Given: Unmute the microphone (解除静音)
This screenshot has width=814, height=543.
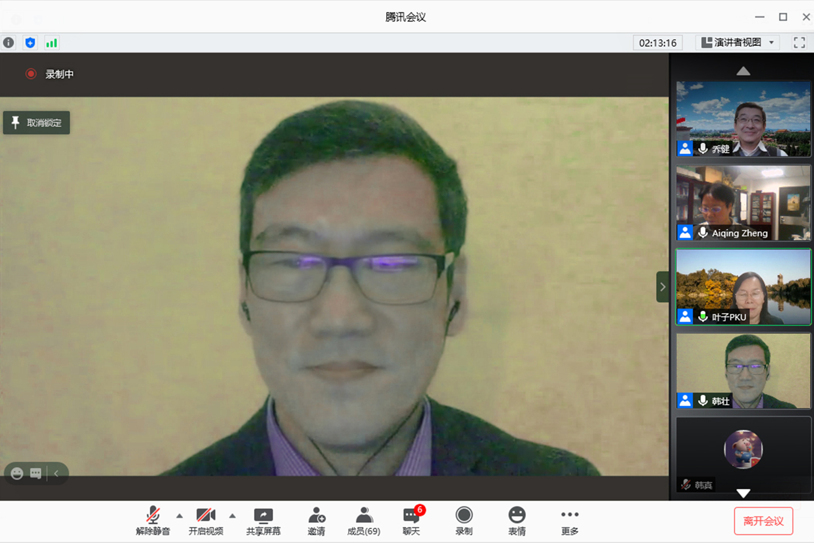Looking at the screenshot, I should pos(153,520).
